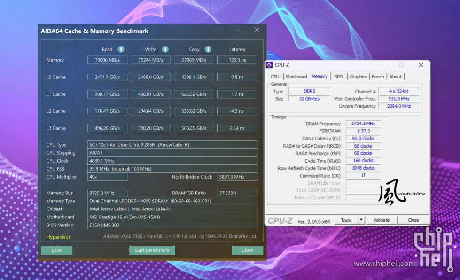
Task: Click the Close button in CPU-Z
Action: [x=413, y=220]
